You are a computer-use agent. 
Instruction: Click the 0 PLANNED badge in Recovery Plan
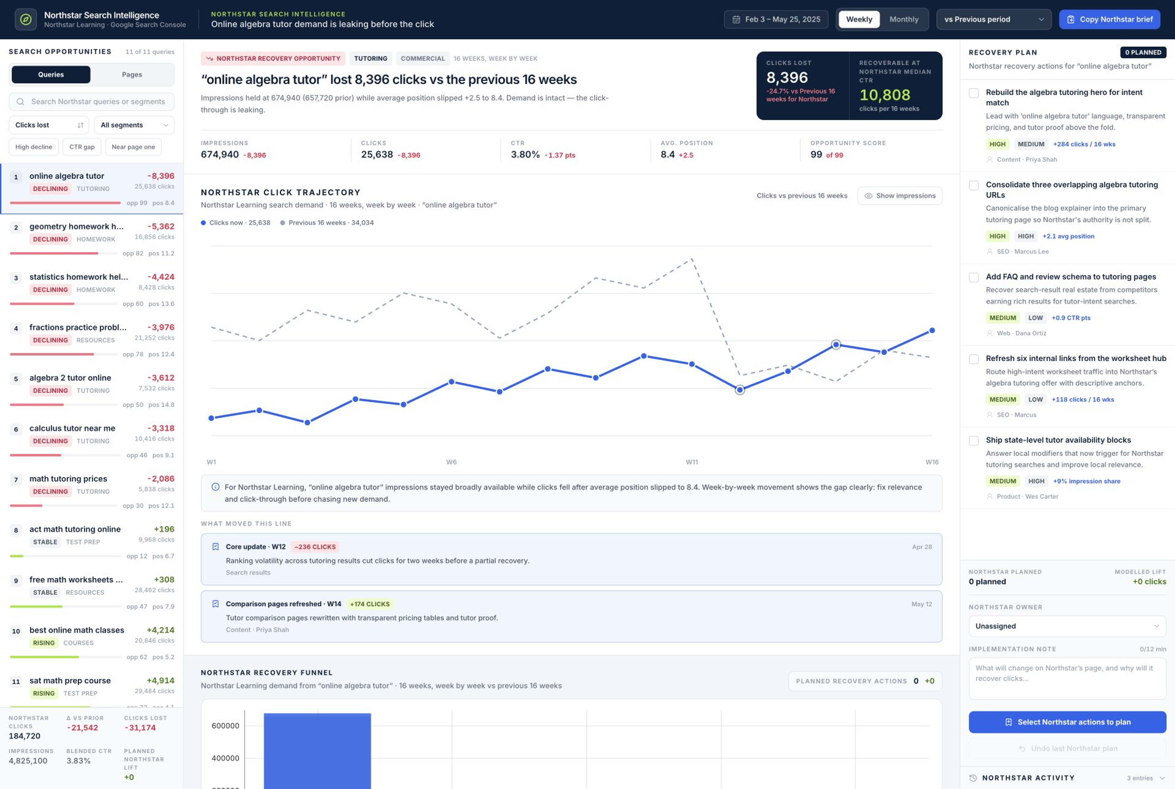pyautogui.click(x=1143, y=52)
